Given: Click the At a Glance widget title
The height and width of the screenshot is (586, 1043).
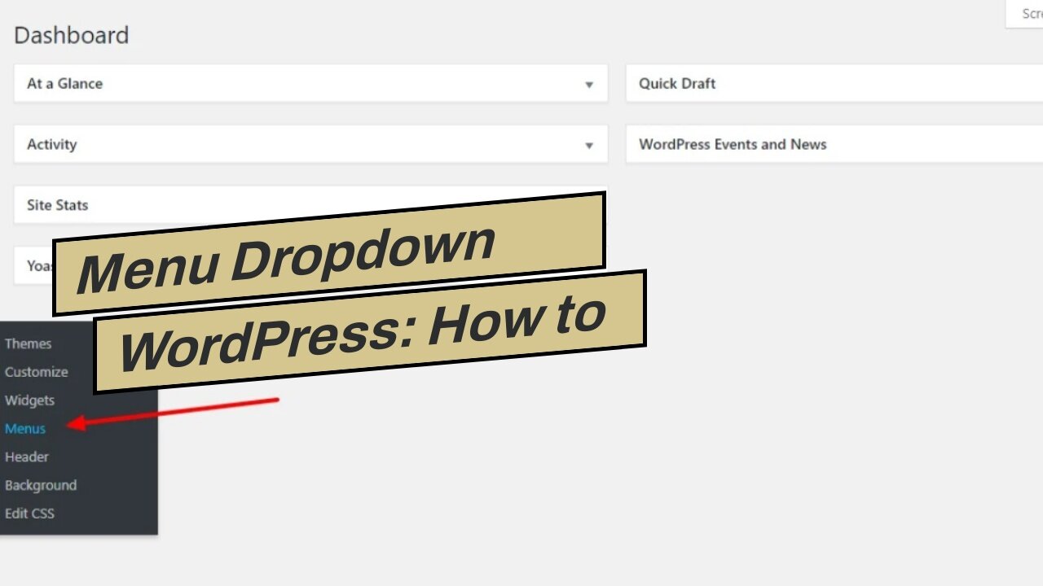Looking at the screenshot, I should point(64,83).
